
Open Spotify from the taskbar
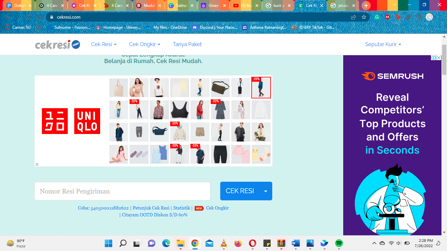point(339,243)
